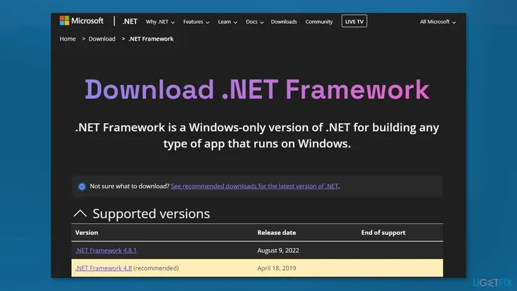Click the Release date column header
517x291 pixels.
tap(277, 232)
